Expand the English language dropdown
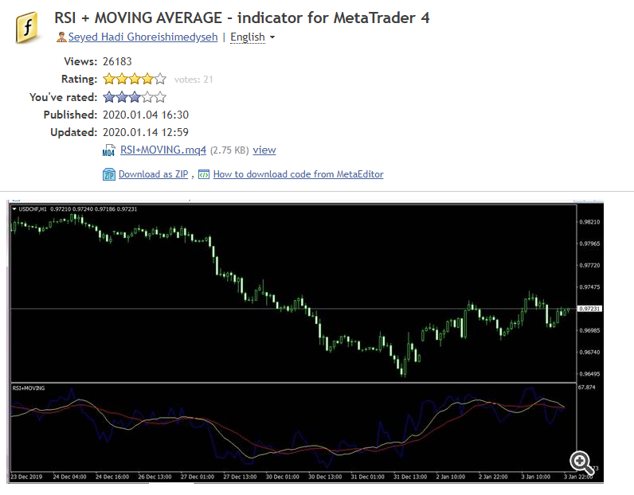Screen dimensions: 634x495 click(252, 37)
